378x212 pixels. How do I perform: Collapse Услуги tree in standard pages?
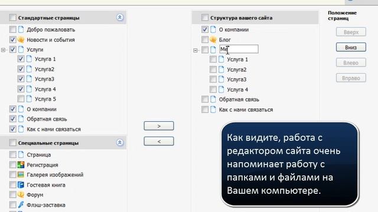pyautogui.click(x=3, y=50)
